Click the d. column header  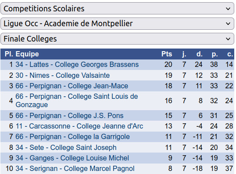[x=200, y=54]
